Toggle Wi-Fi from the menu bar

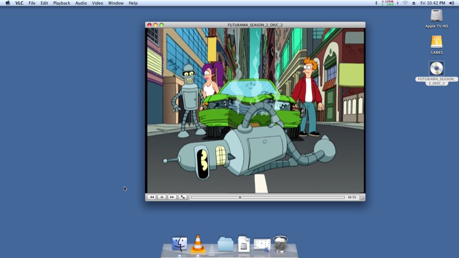click(x=406, y=3)
